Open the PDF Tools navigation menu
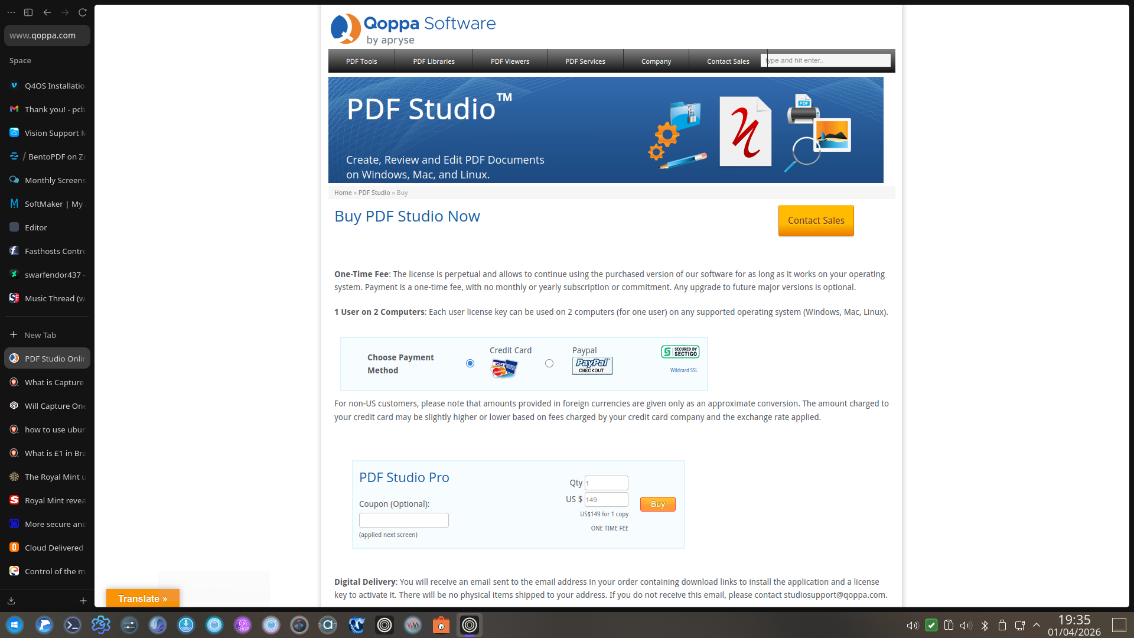The width and height of the screenshot is (1134, 638). pyautogui.click(x=361, y=61)
